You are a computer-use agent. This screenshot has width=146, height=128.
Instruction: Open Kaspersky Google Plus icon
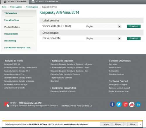click(x=125, y=104)
